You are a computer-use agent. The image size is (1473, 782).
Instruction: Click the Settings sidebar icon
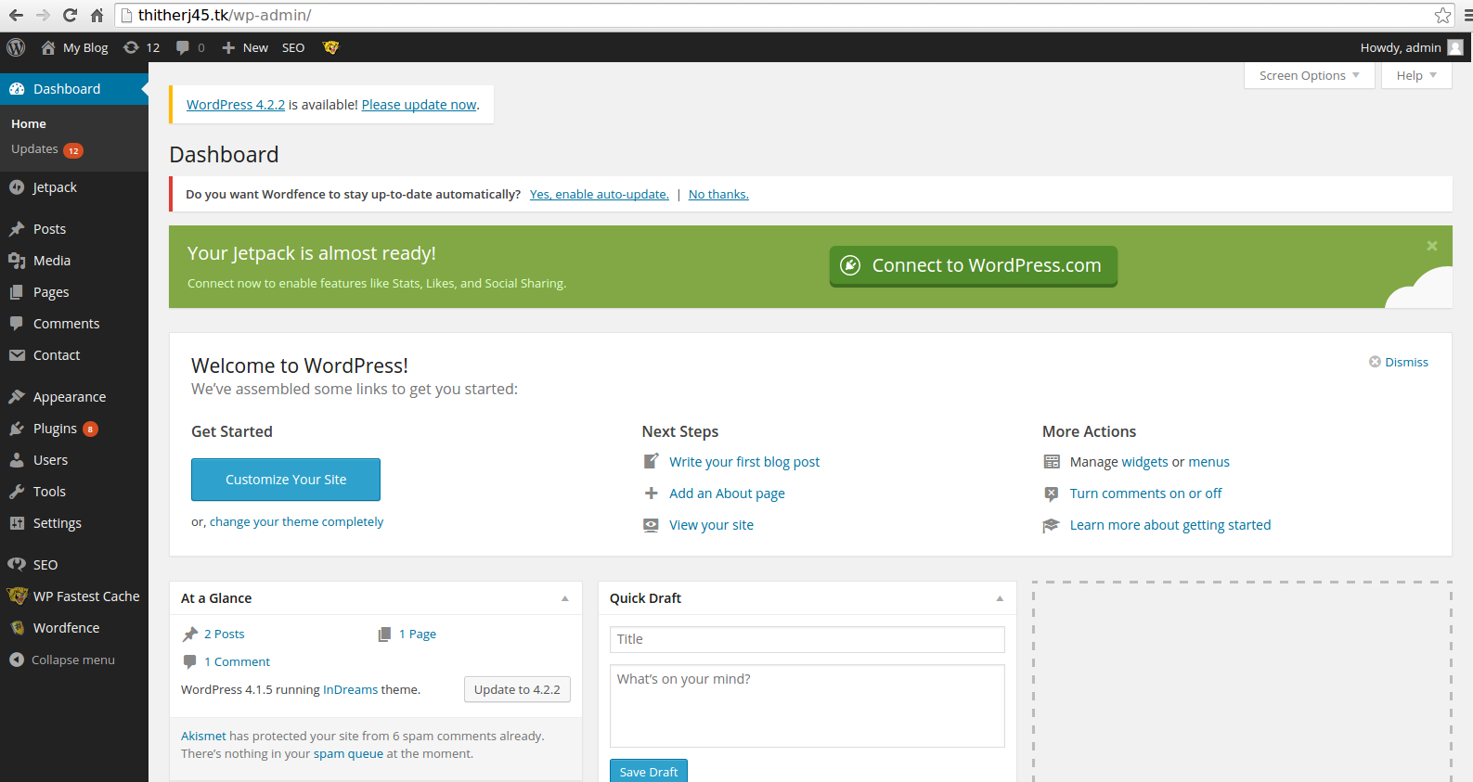17,523
